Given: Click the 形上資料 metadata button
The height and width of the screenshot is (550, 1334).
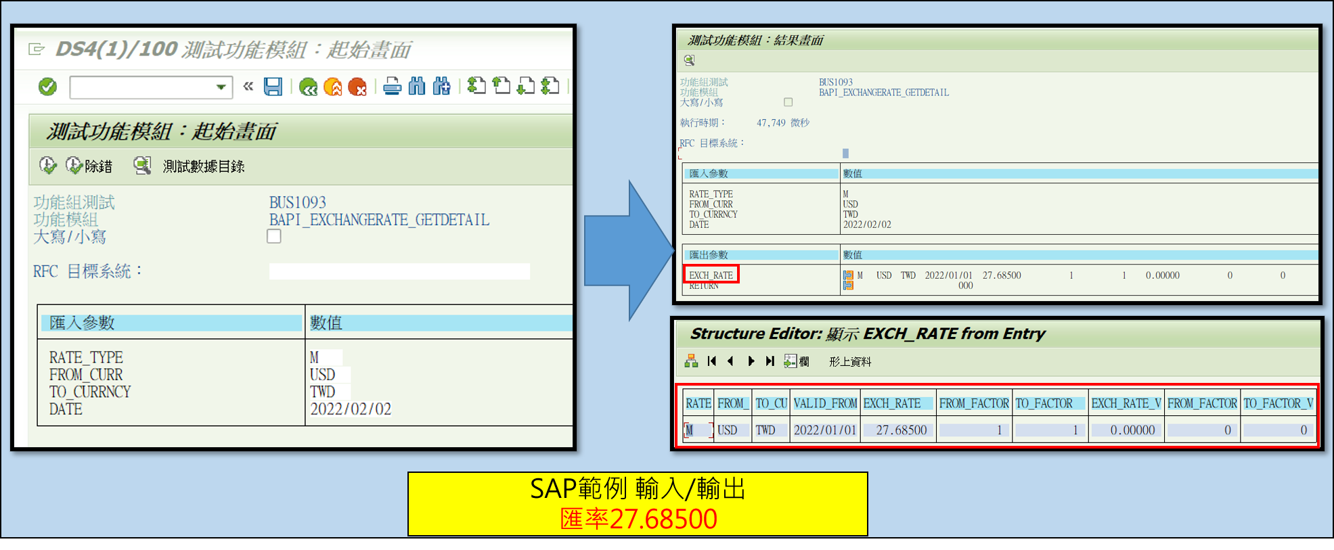Looking at the screenshot, I should [x=850, y=362].
